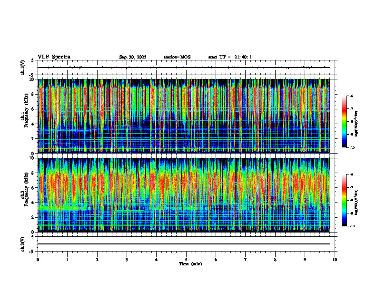
Task: Click the "-10" label on ch.2 color bar
Action: click(352, 226)
